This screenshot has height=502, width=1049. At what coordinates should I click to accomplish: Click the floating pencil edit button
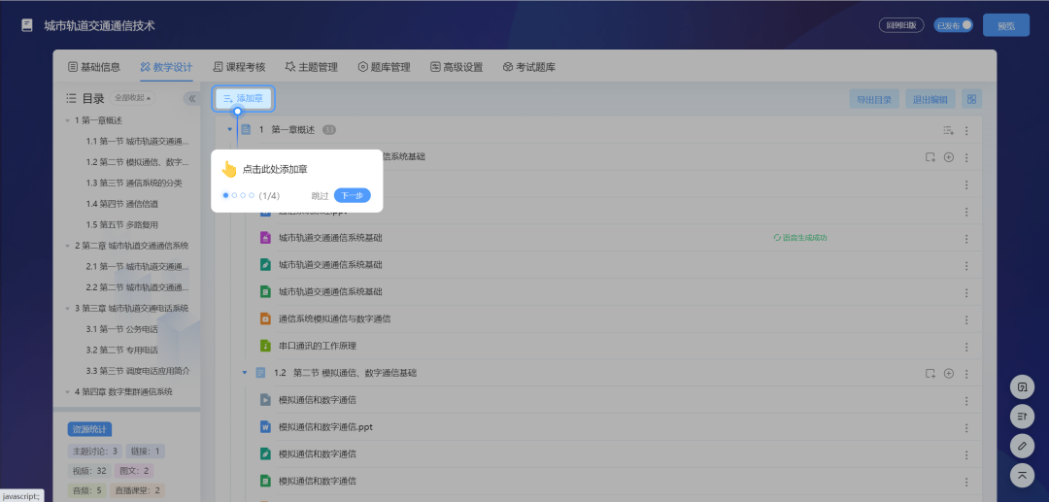click(1022, 445)
